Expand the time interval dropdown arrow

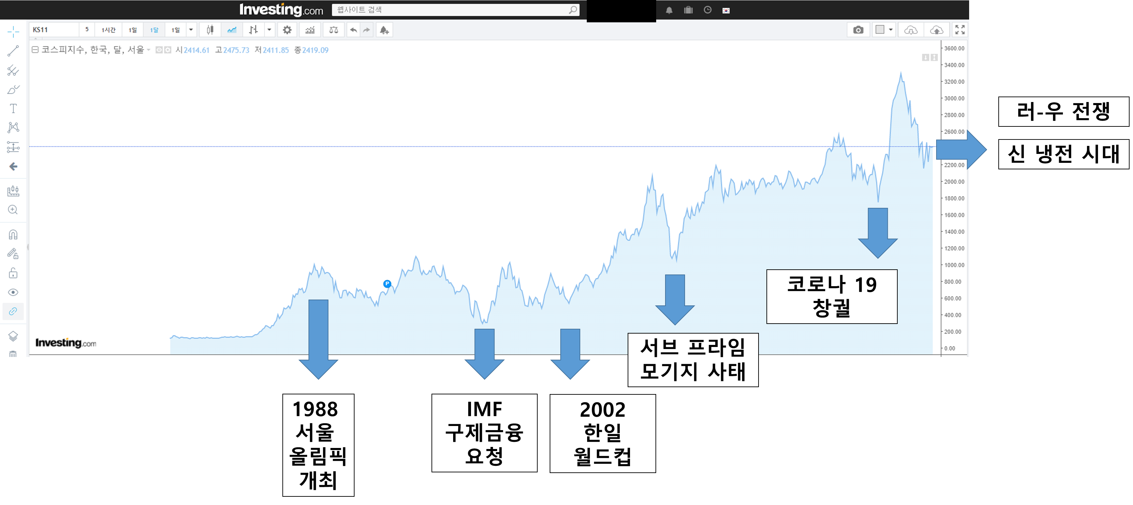[x=191, y=30]
